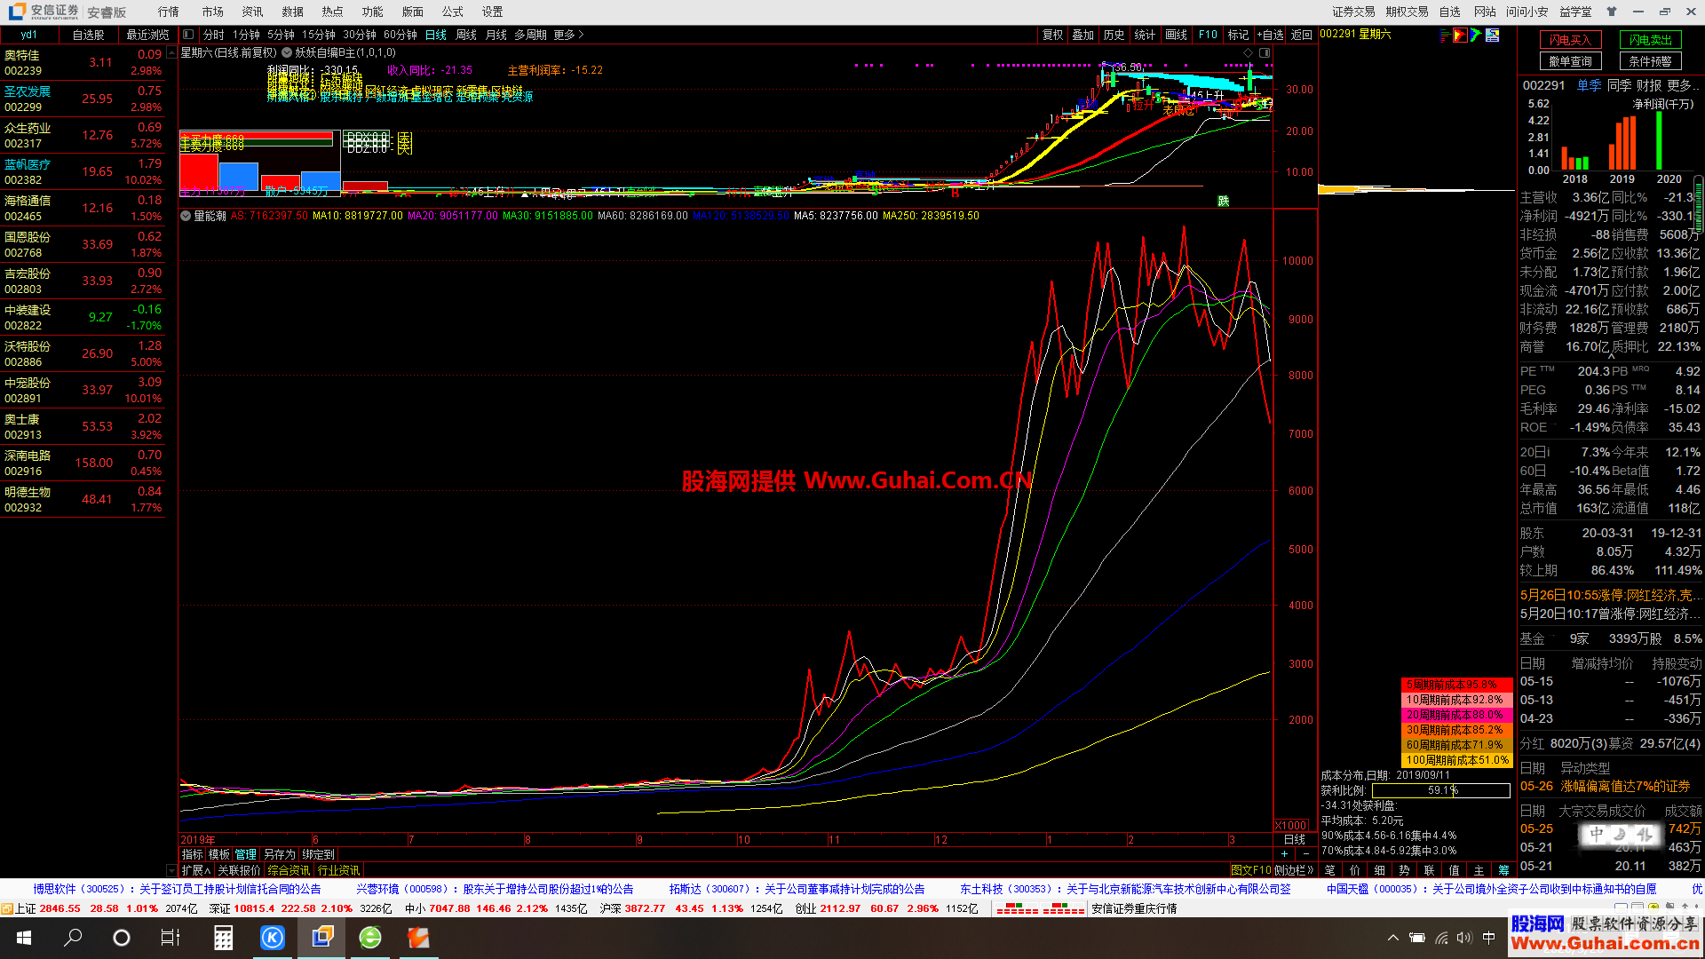Switch to the 筹 tab
Screen dimensions: 1705x959
click(x=1503, y=870)
